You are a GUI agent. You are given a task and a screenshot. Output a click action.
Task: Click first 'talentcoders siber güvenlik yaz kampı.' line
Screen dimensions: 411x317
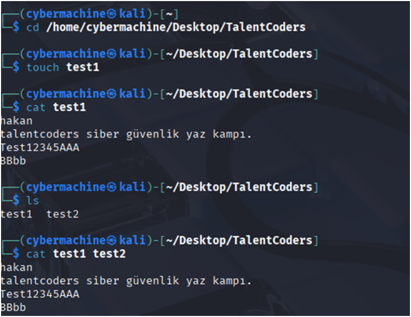[x=126, y=134]
